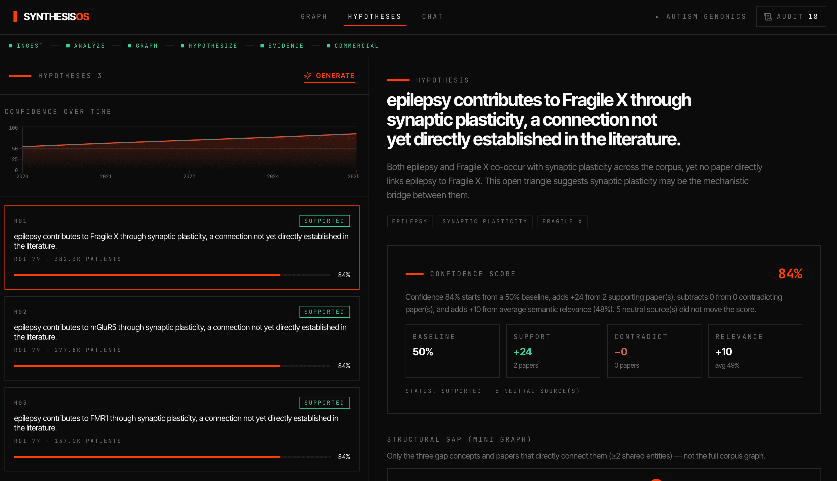Screen dimensions: 837x481
Task: Click the green square beside Hypothesize
Action: [182, 46]
